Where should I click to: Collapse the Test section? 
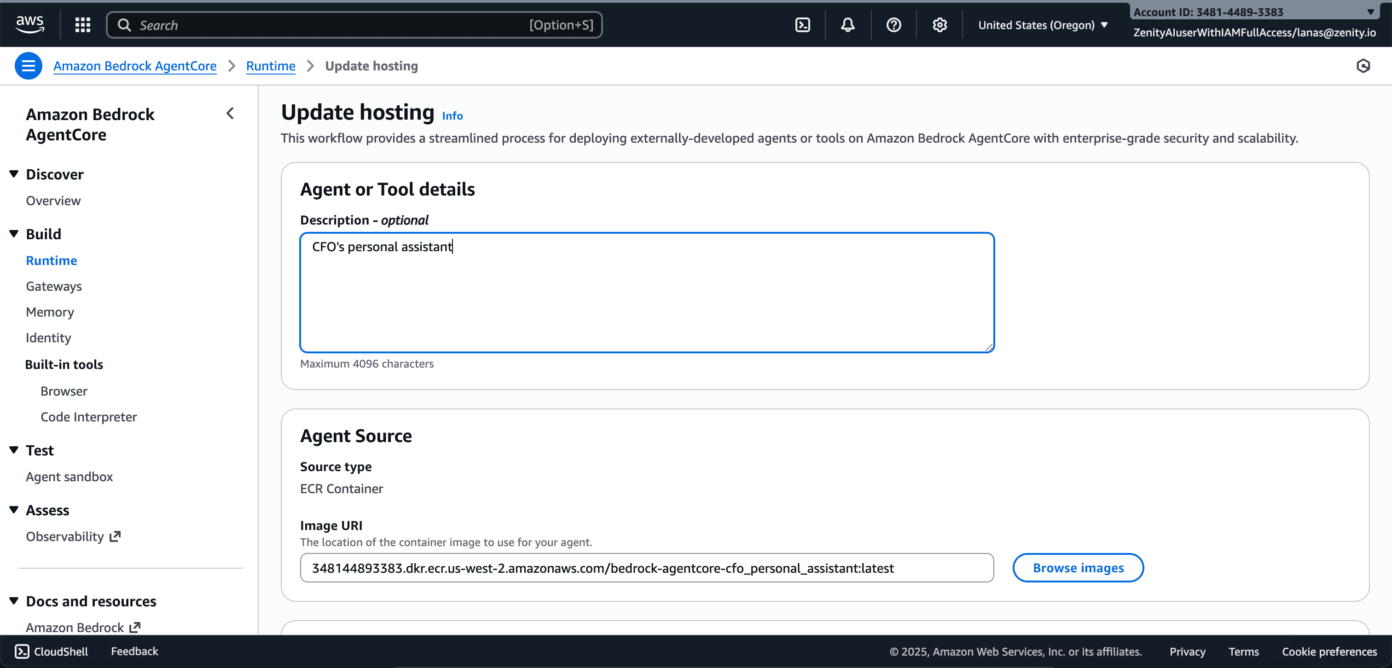click(x=14, y=450)
